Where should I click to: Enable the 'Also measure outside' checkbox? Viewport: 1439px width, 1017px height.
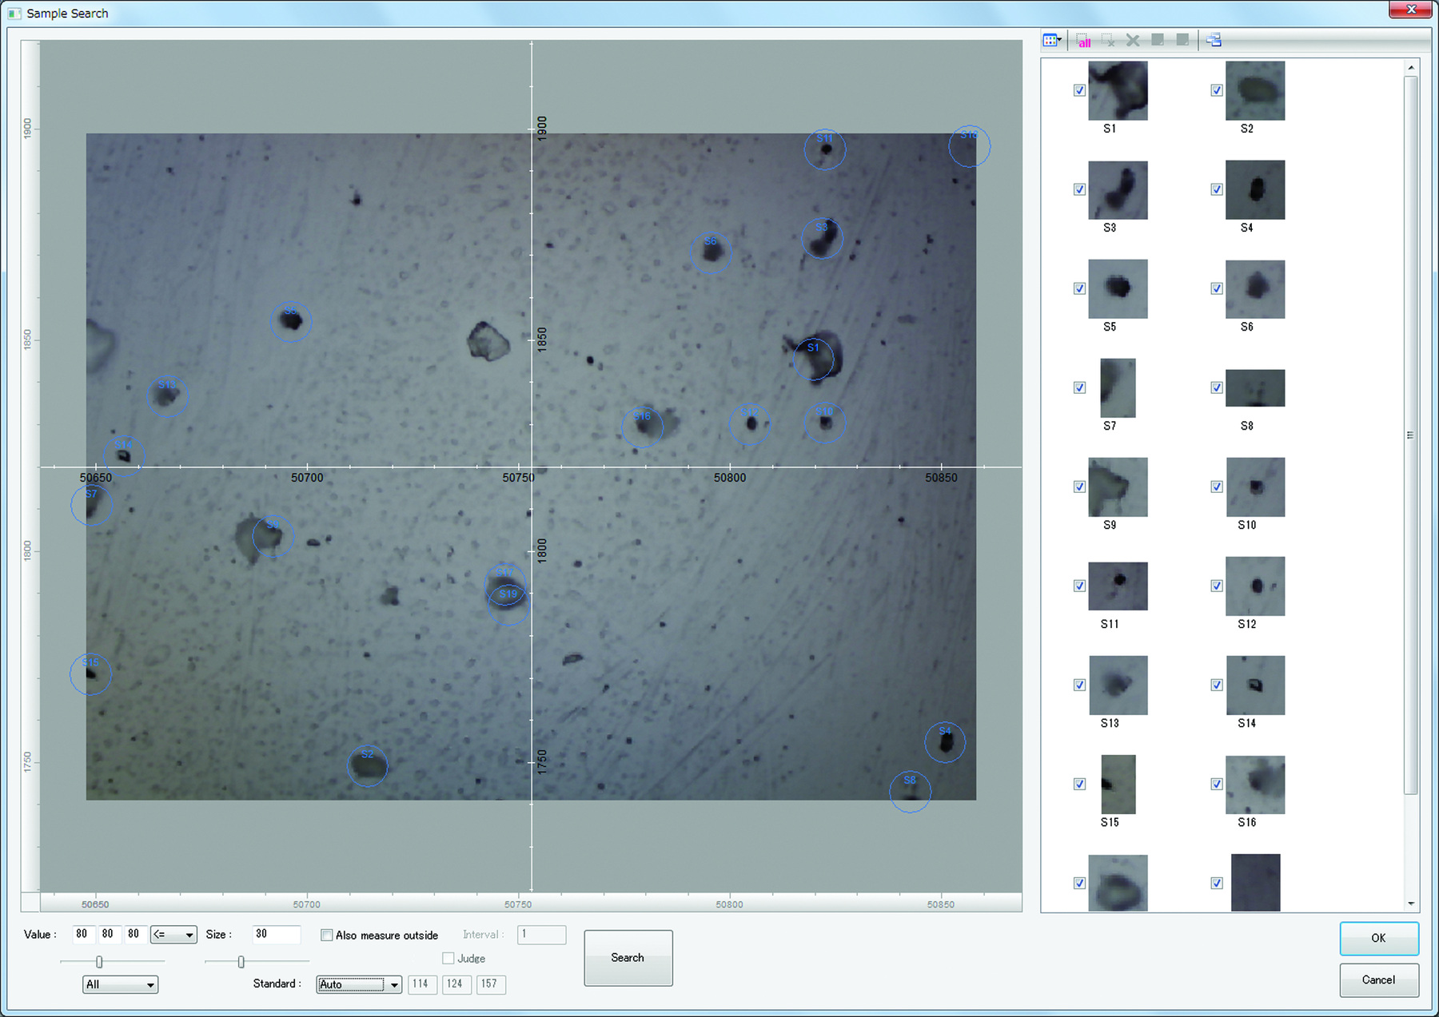coord(326,935)
